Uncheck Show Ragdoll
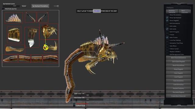Screen dimensions: 195x109 click(167, 21)
